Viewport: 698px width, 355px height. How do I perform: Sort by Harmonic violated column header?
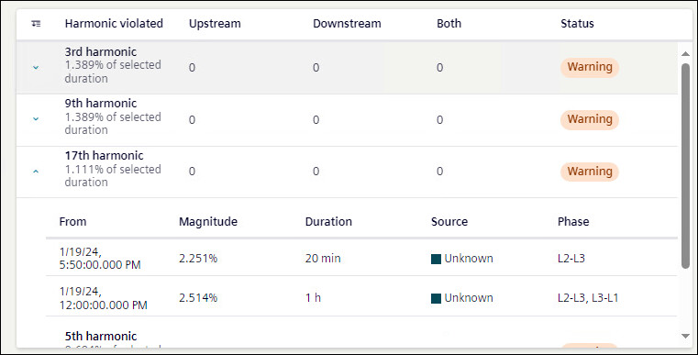114,24
